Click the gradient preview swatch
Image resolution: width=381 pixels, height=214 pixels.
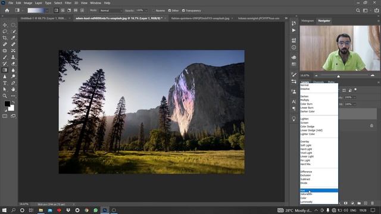[x=36, y=11]
